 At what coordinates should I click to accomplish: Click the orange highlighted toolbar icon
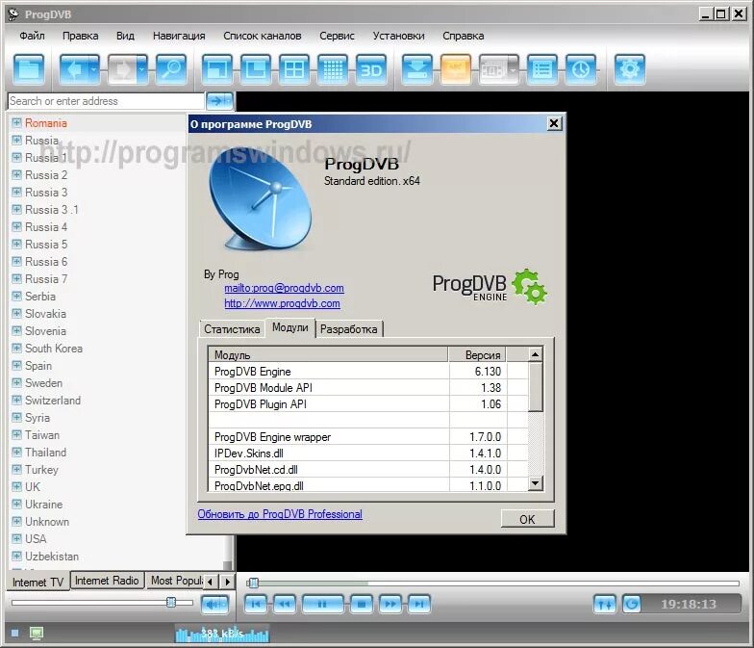pyautogui.click(x=455, y=69)
